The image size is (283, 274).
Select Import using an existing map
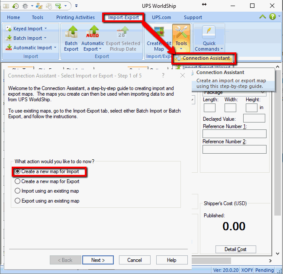click(18, 191)
